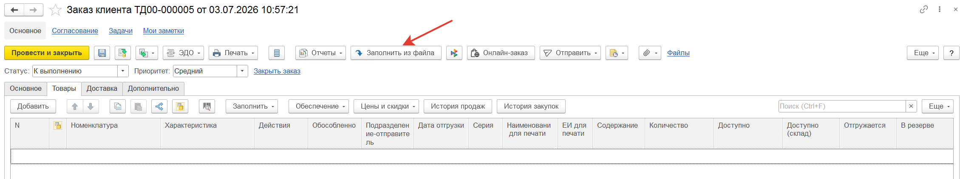Click the В резерве column header

coord(925,134)
